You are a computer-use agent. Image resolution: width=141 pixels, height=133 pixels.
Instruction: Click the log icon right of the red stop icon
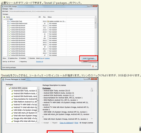click(x=96, y=66)
